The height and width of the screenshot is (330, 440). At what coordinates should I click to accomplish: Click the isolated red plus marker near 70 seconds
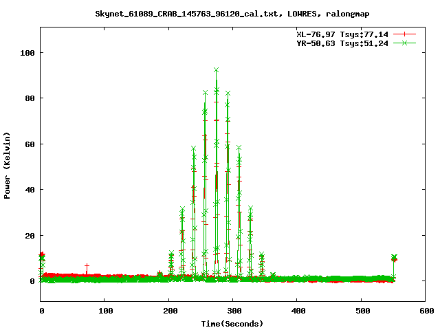point(87,265)
